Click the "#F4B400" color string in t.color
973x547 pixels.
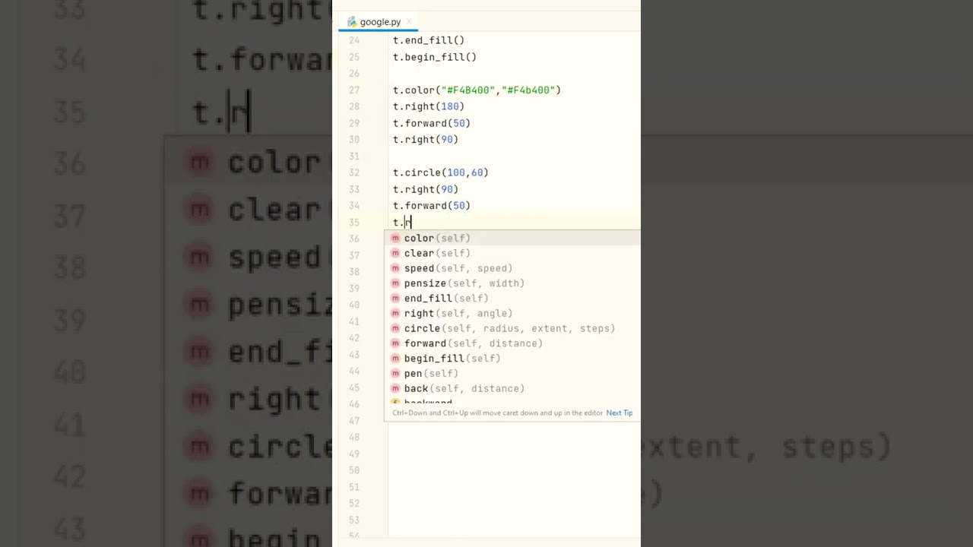tap(468, 90)
